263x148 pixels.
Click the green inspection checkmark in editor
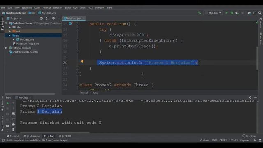point(257,22)
